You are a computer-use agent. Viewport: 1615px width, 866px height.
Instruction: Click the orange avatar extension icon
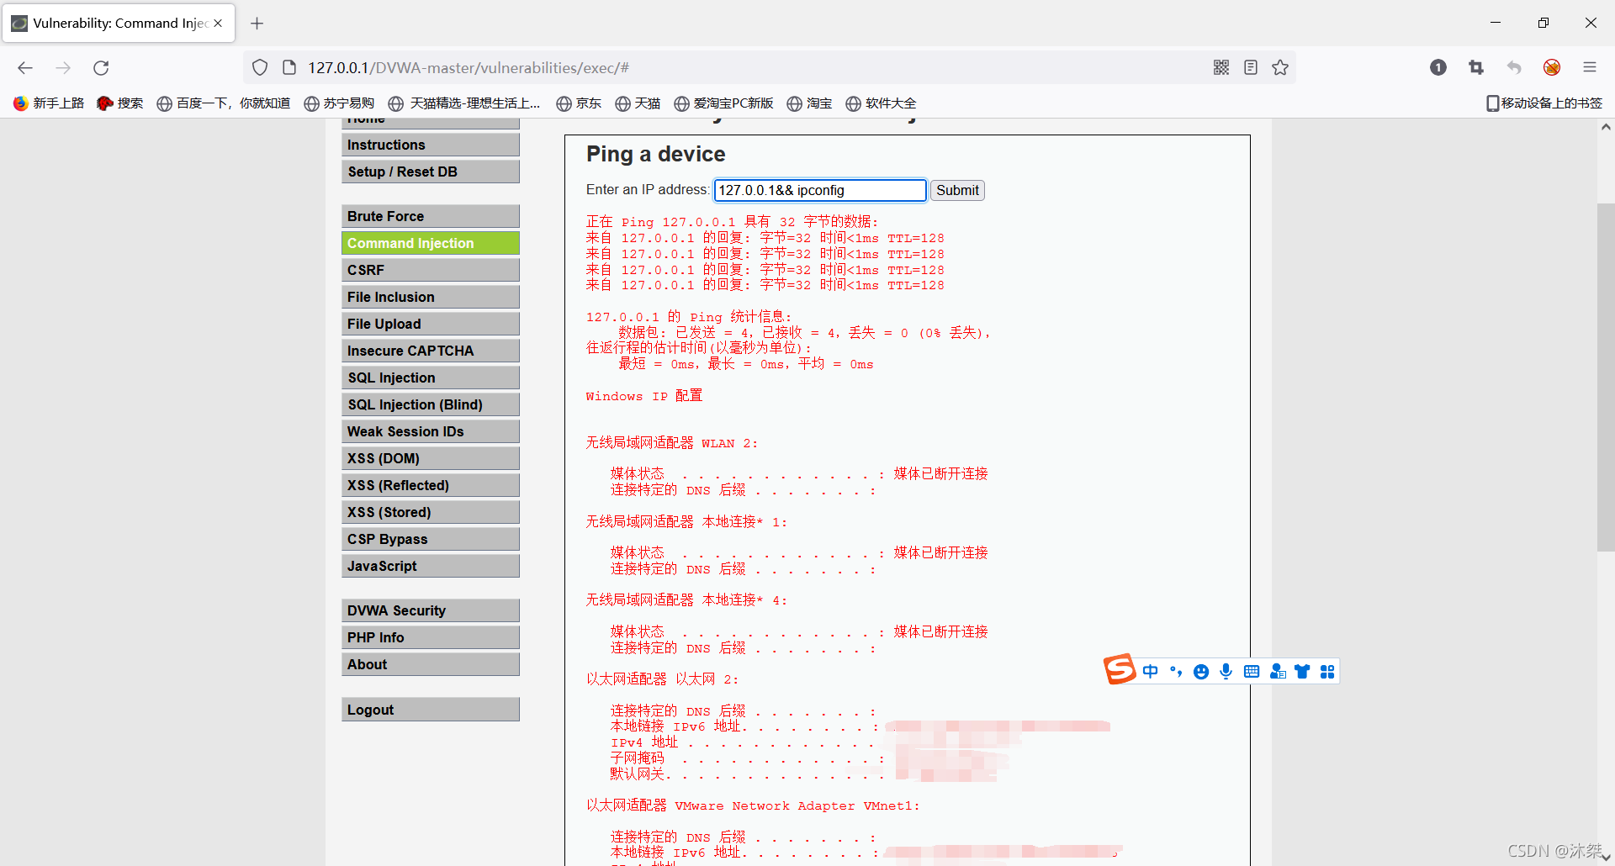coord(1552,67)
